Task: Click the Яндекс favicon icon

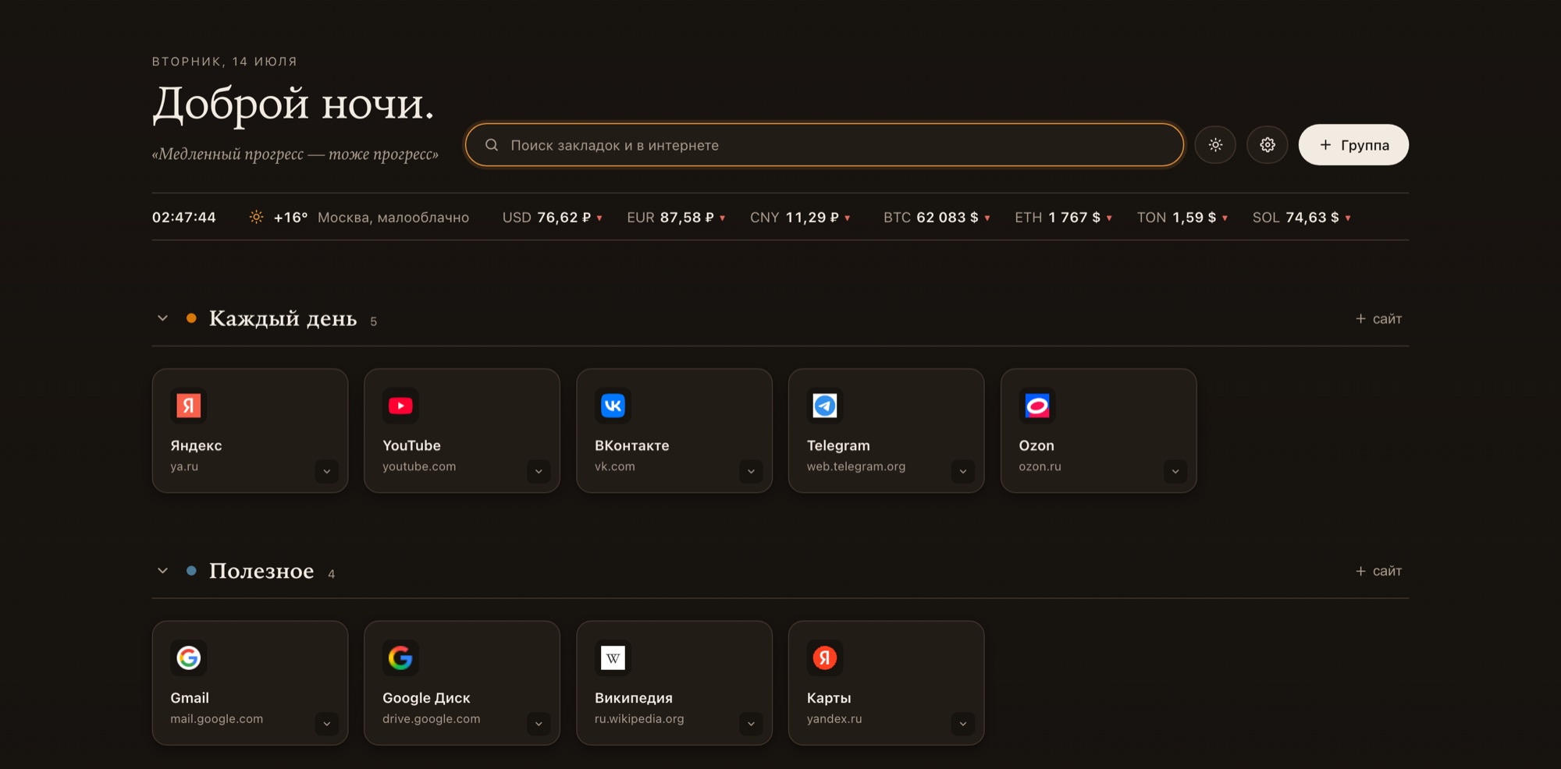Action: [x=188, y=406]
